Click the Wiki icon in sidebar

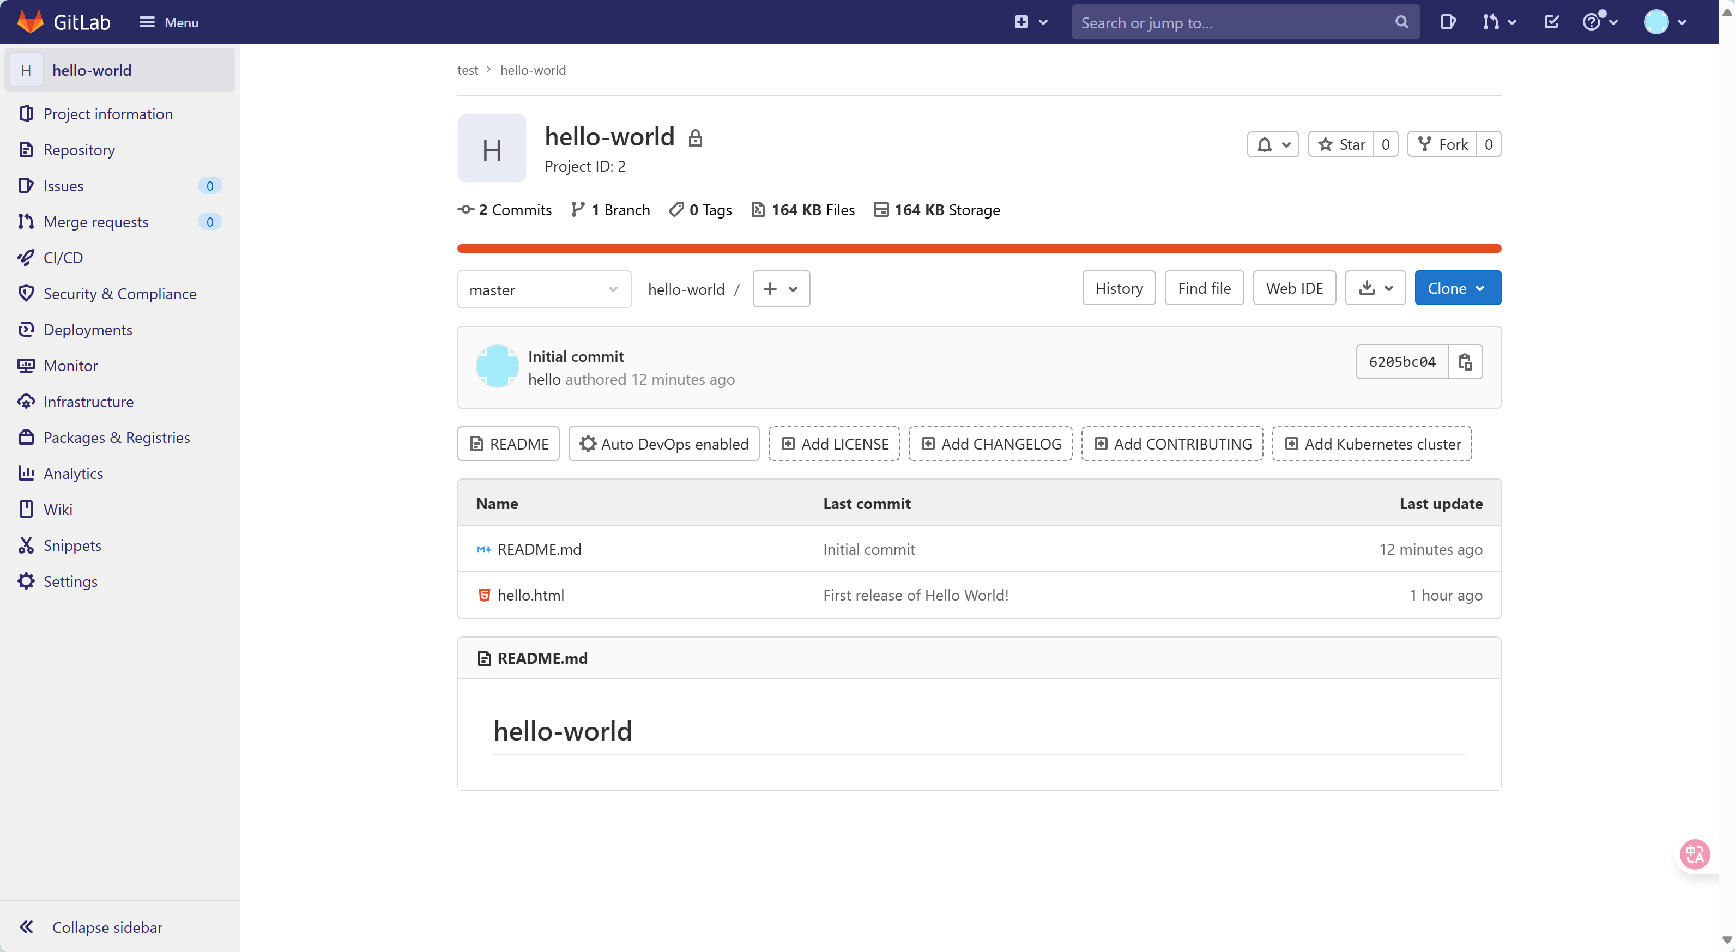click(26, 509)
